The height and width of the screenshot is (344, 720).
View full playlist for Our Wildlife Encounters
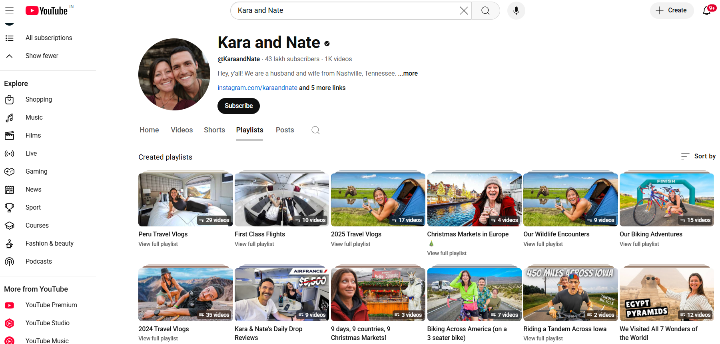[x=543, y=244]
